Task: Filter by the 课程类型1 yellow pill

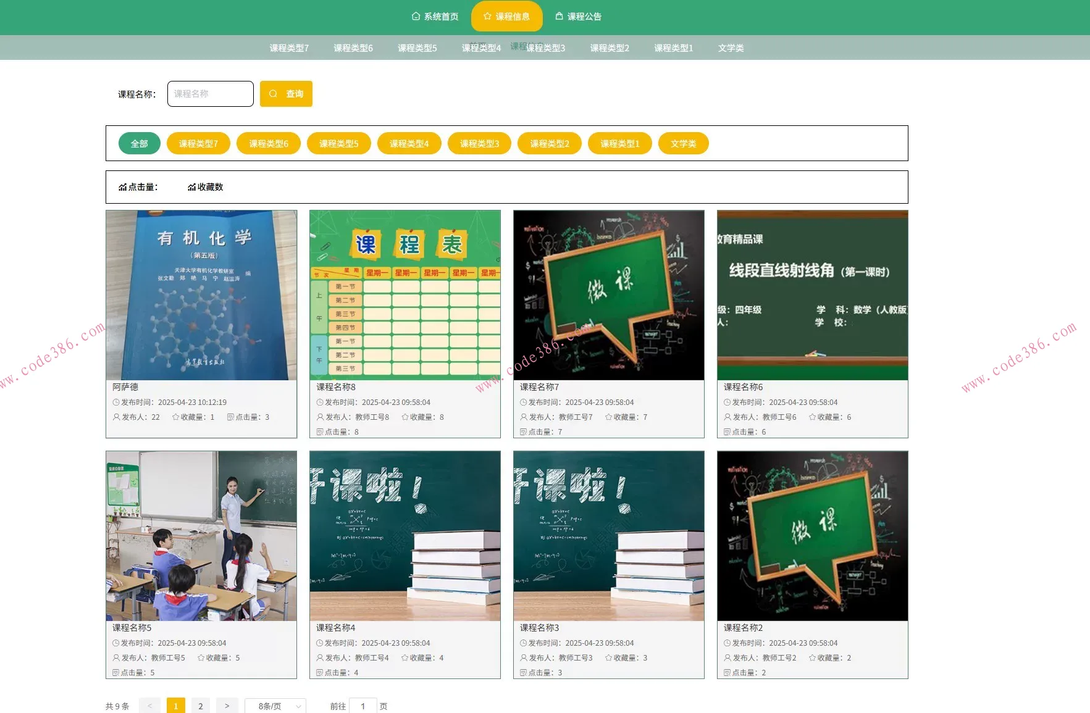Action: [620, 143]
